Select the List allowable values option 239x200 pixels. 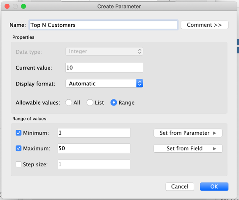point(90,102)
